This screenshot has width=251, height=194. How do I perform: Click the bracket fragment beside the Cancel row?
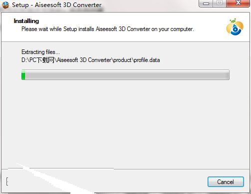pyautogui.click(x=7, y=181)
